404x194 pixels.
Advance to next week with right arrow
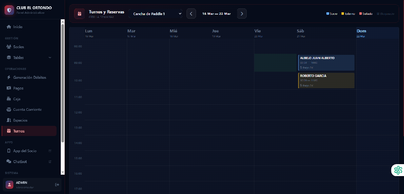pyautogui.click(x=242, y=14)
